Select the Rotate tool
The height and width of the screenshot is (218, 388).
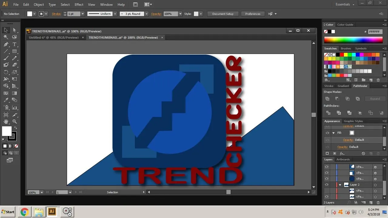coord(6,72)
